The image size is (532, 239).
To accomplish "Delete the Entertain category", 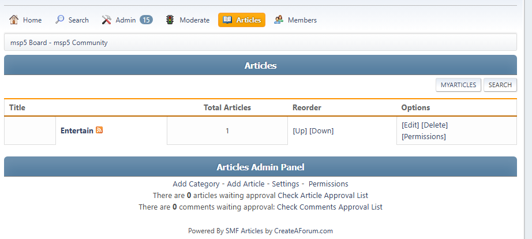I will tap(434, 125).
